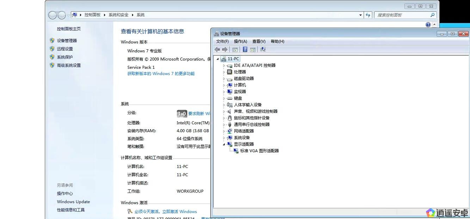The height and width of the screenshot is (219, 470).
Task: Open the address bar history dropdown arrow
Action: [x=360, y=15]
